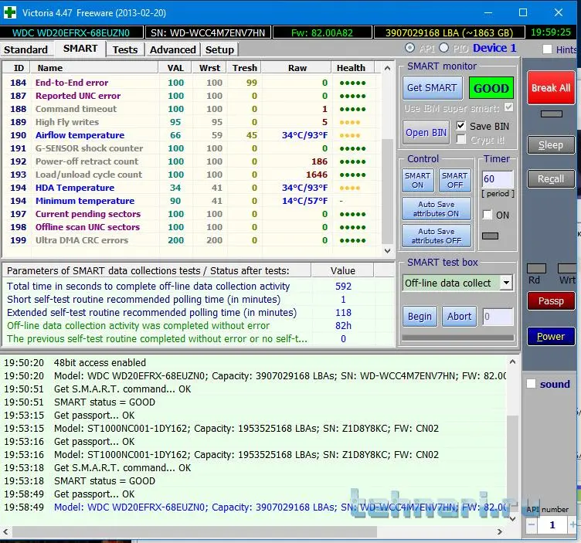Viewport: 581px width, 543px height.
Task: Switch to the Tests tab
Action: tap(125, 49)
